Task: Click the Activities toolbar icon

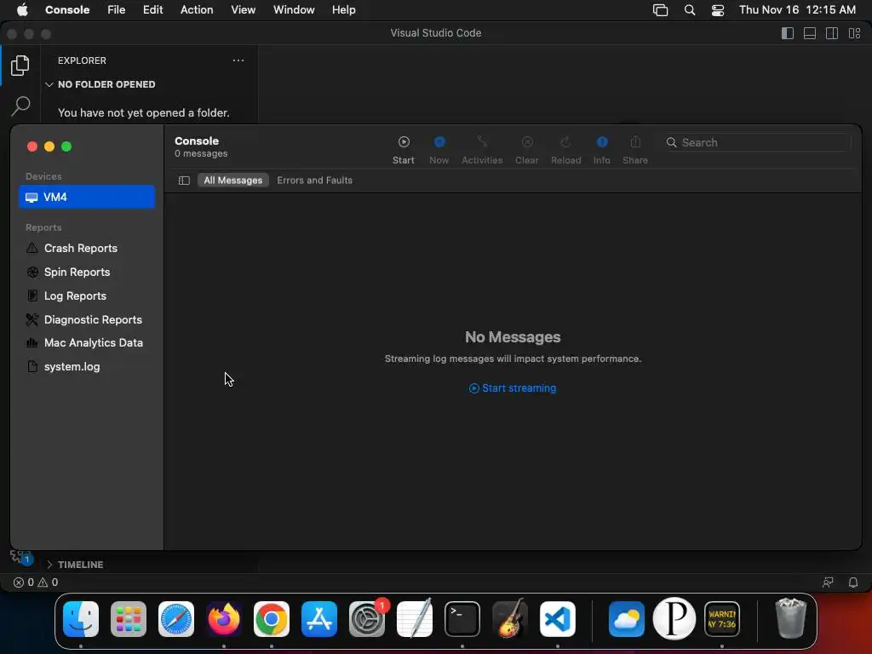Action: 482,142
